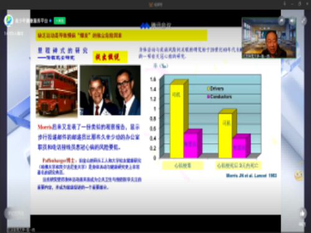Click the viewer count under avatar
This screenshot has height=233, width=311.
(x=14, y=34)
